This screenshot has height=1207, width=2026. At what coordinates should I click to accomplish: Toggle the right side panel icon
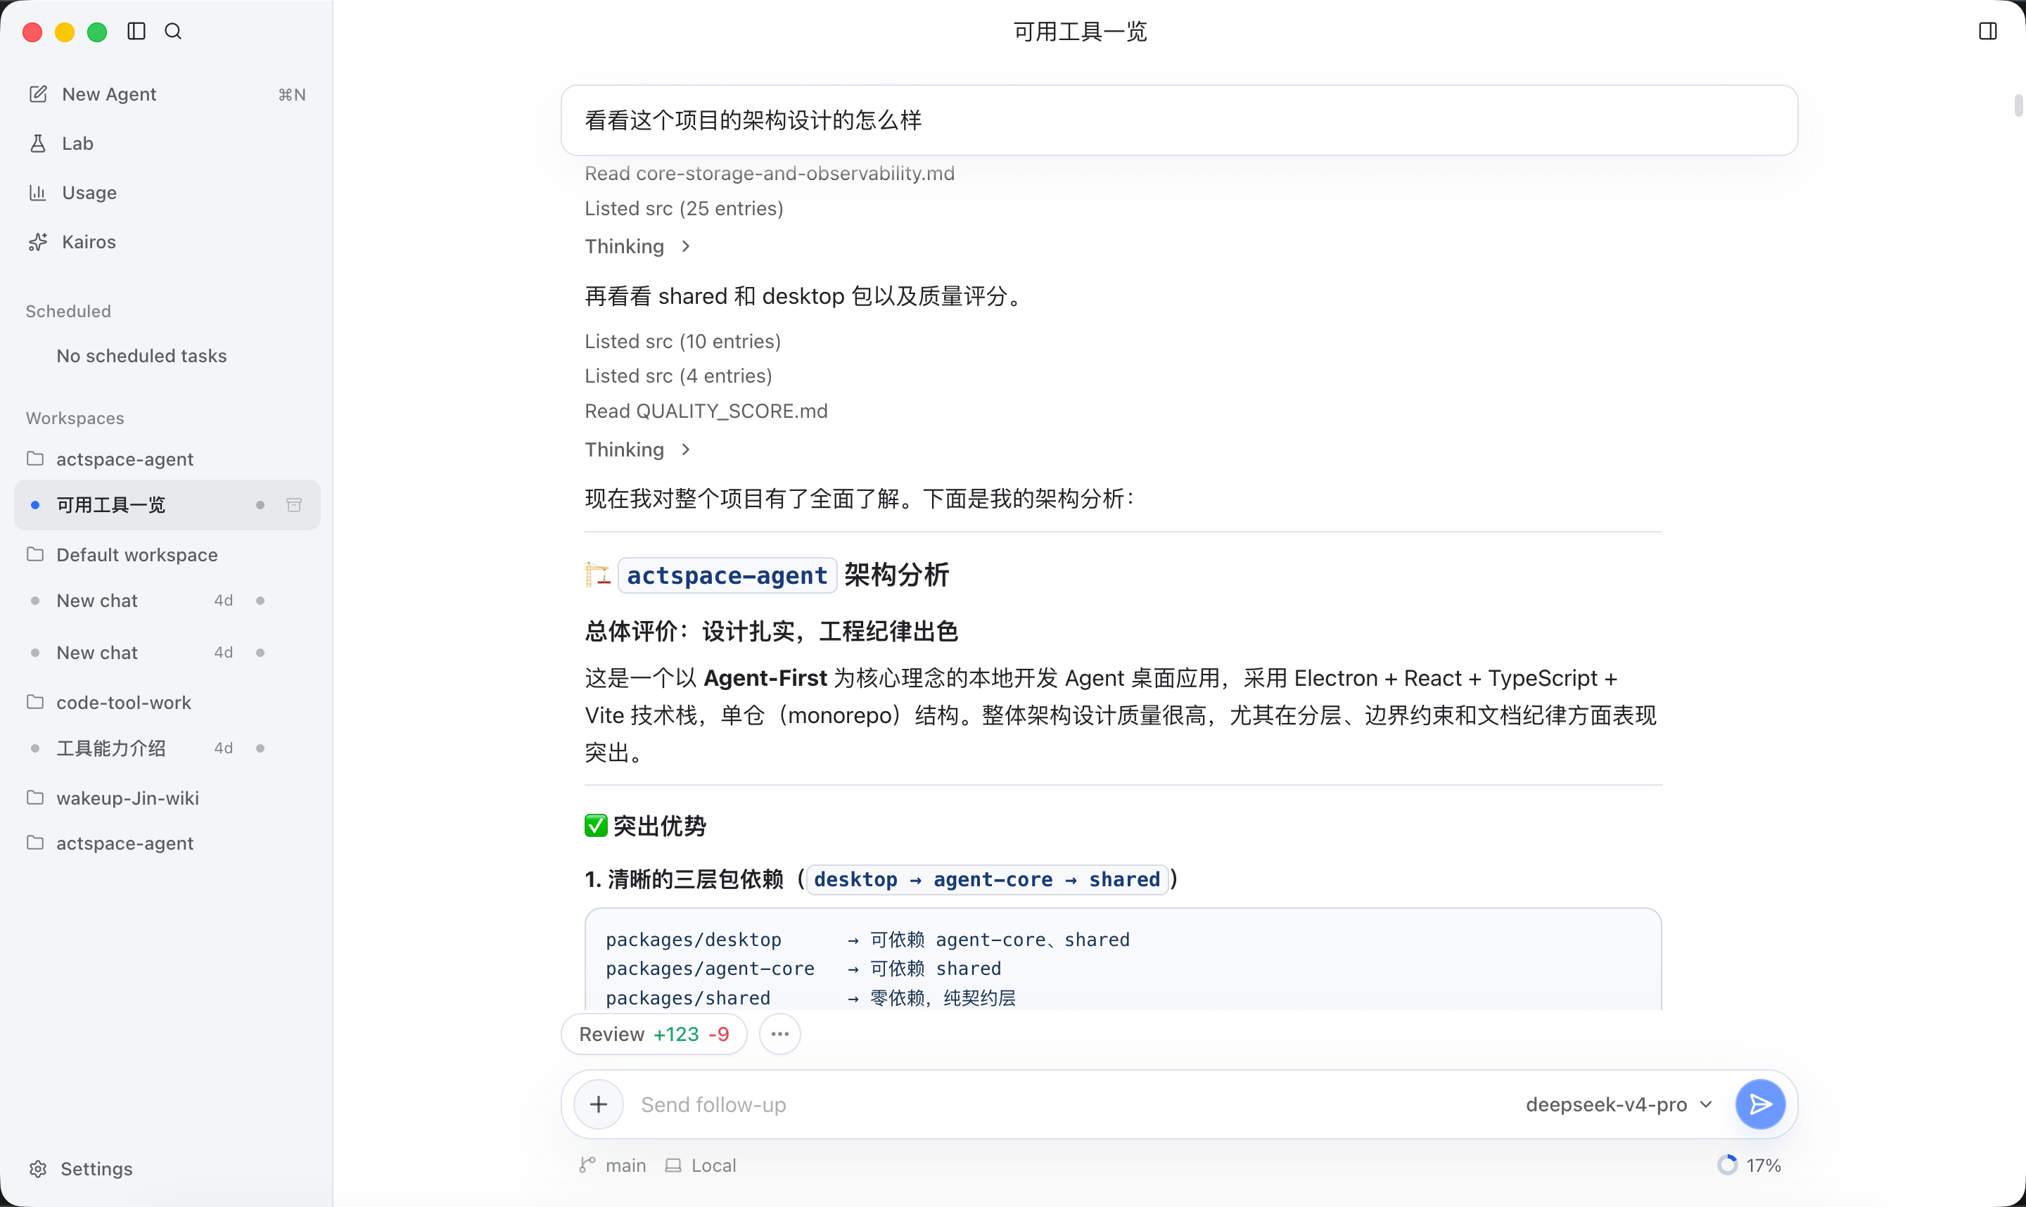point(1988,31)
